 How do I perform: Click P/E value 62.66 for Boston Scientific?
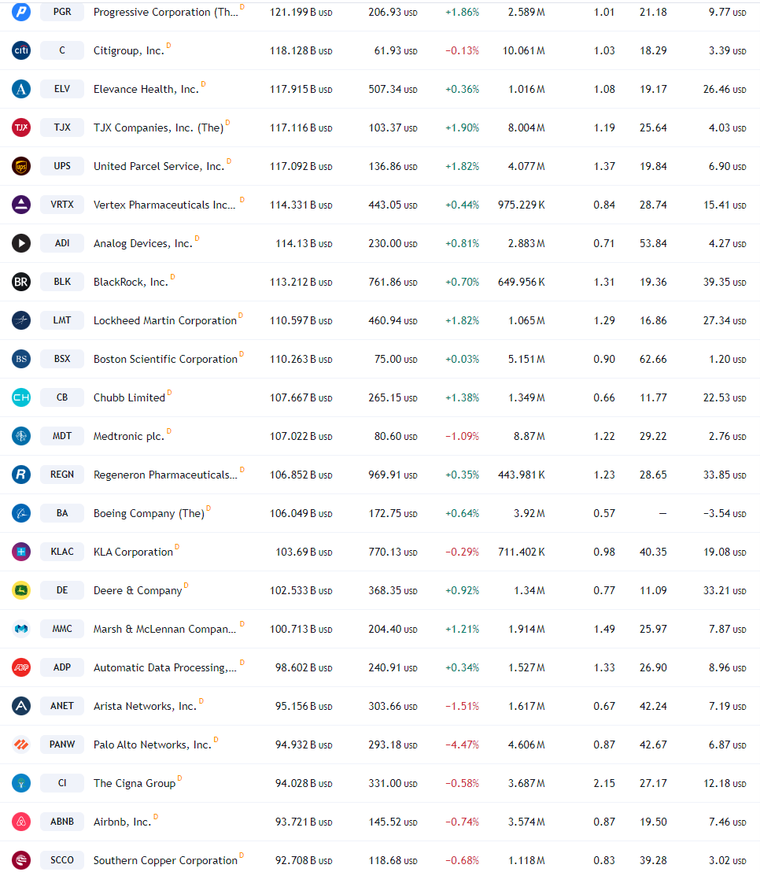point(653,359)
